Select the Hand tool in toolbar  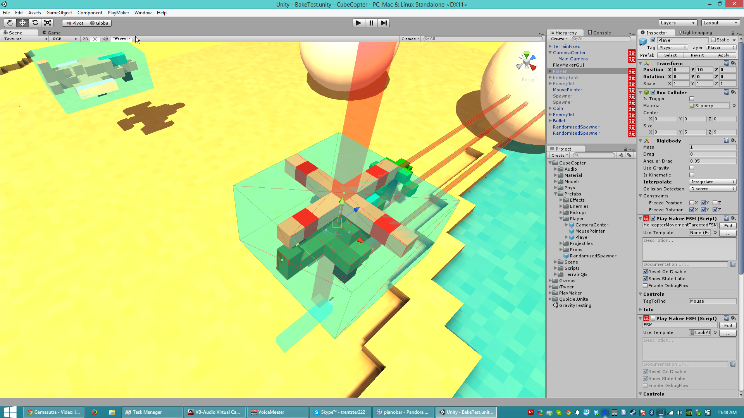coord(10,23)
